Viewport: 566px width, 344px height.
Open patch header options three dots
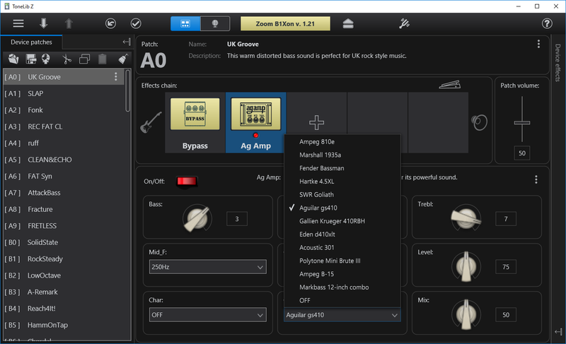[538, 44]
